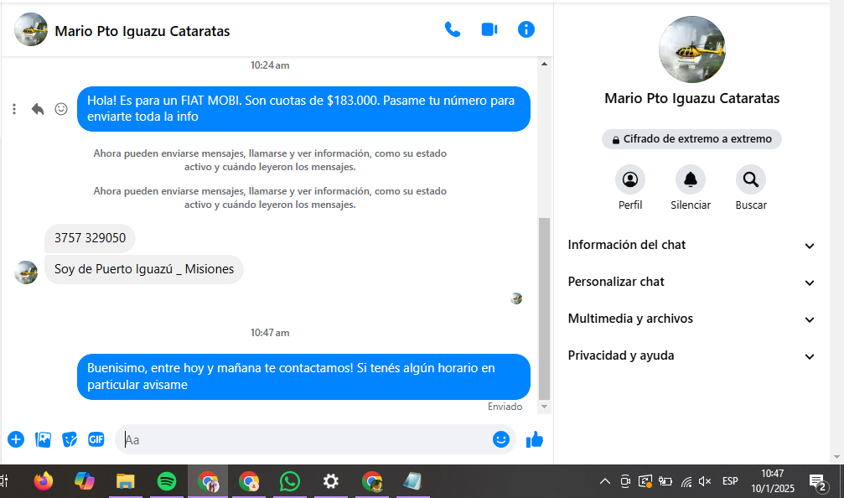Image resolution: width=844 pixels, height=498 pixels.
Task: Open Mario's avatar in the chat header
Action: tap(31, 29)
